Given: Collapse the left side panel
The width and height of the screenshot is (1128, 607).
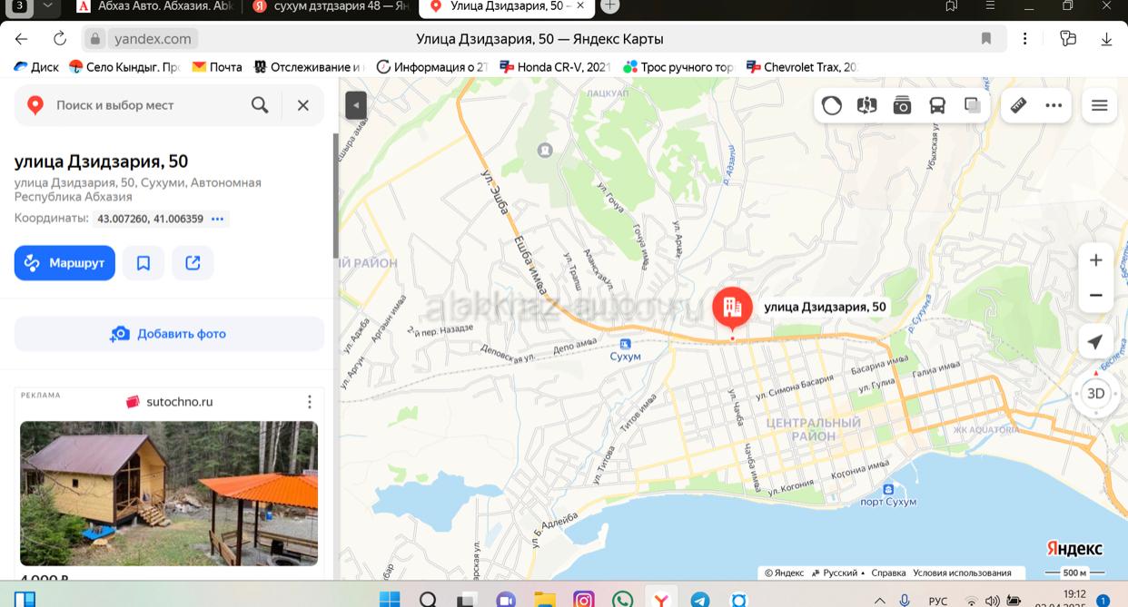Looking at the screenshot, I should 356,105.
